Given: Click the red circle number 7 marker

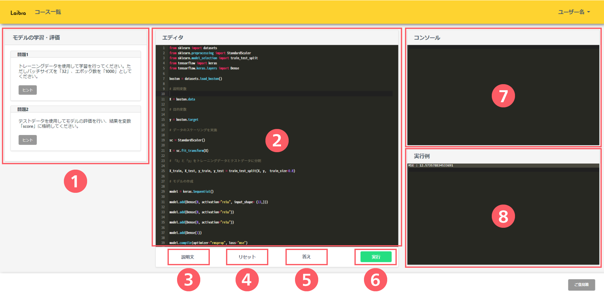Looking at the screenshot, I should pyautogui.click(x=503, y=96).
